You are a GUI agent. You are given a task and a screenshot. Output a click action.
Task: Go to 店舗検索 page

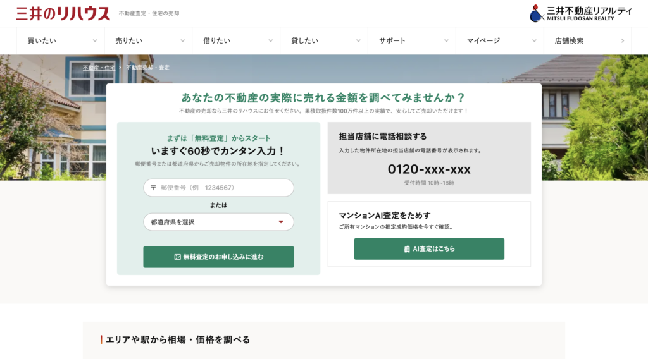coord(588,41)
